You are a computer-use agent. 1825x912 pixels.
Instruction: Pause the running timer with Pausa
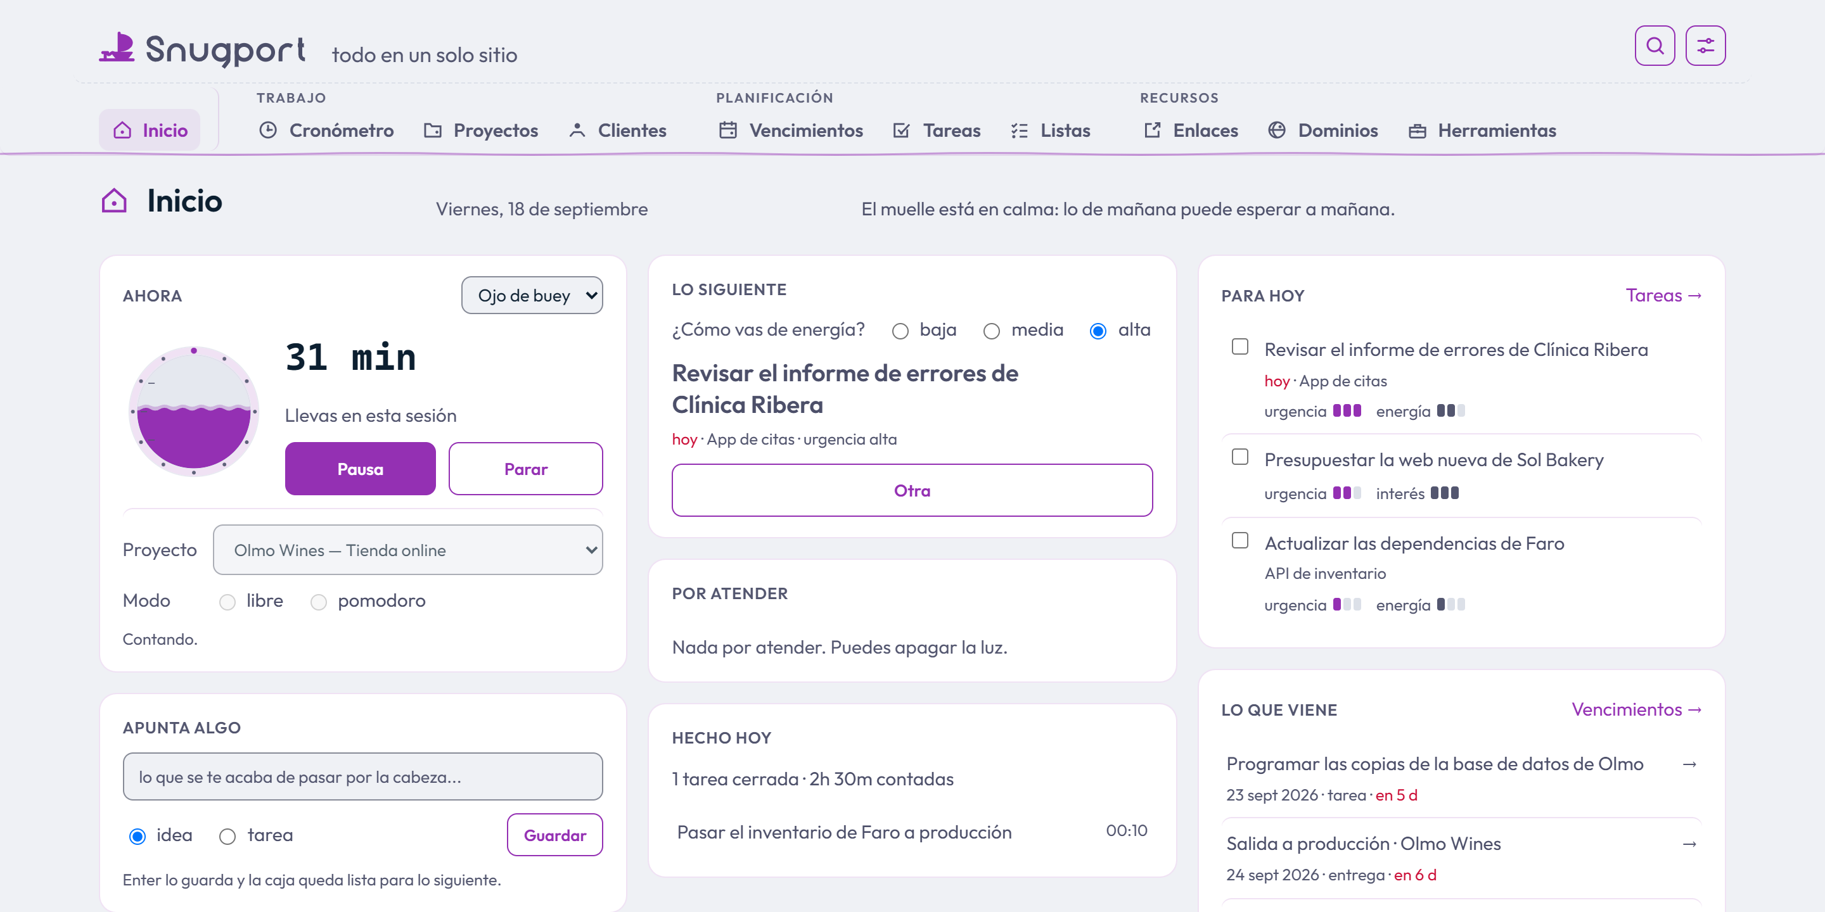tap(360, 469)
